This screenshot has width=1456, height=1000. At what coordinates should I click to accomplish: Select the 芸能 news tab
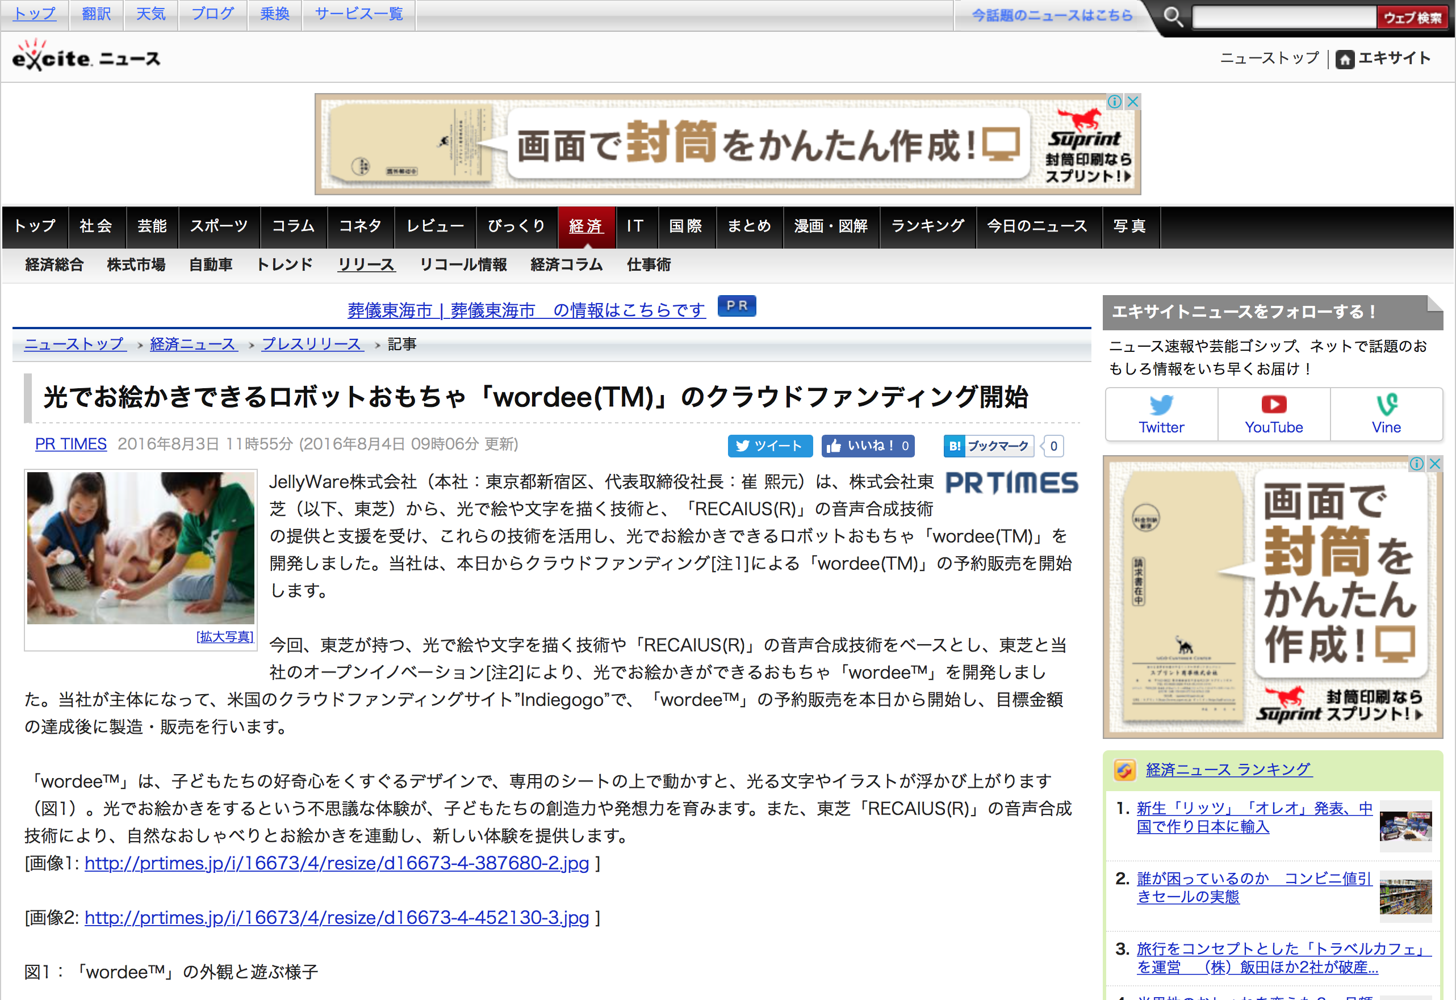[x=152, y=226]
